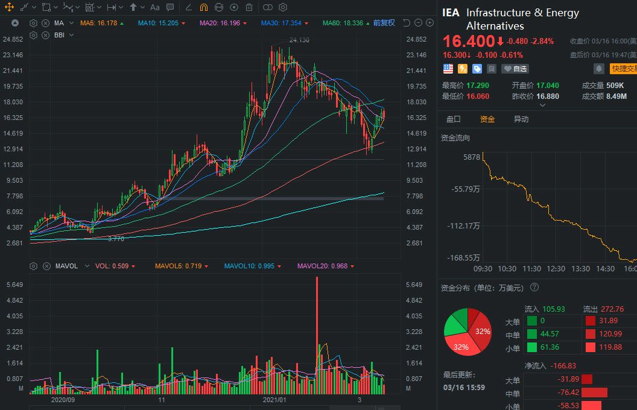Expand more quote details chevron
The width and height of the screenshot is (637, 410).
(542, 105)
